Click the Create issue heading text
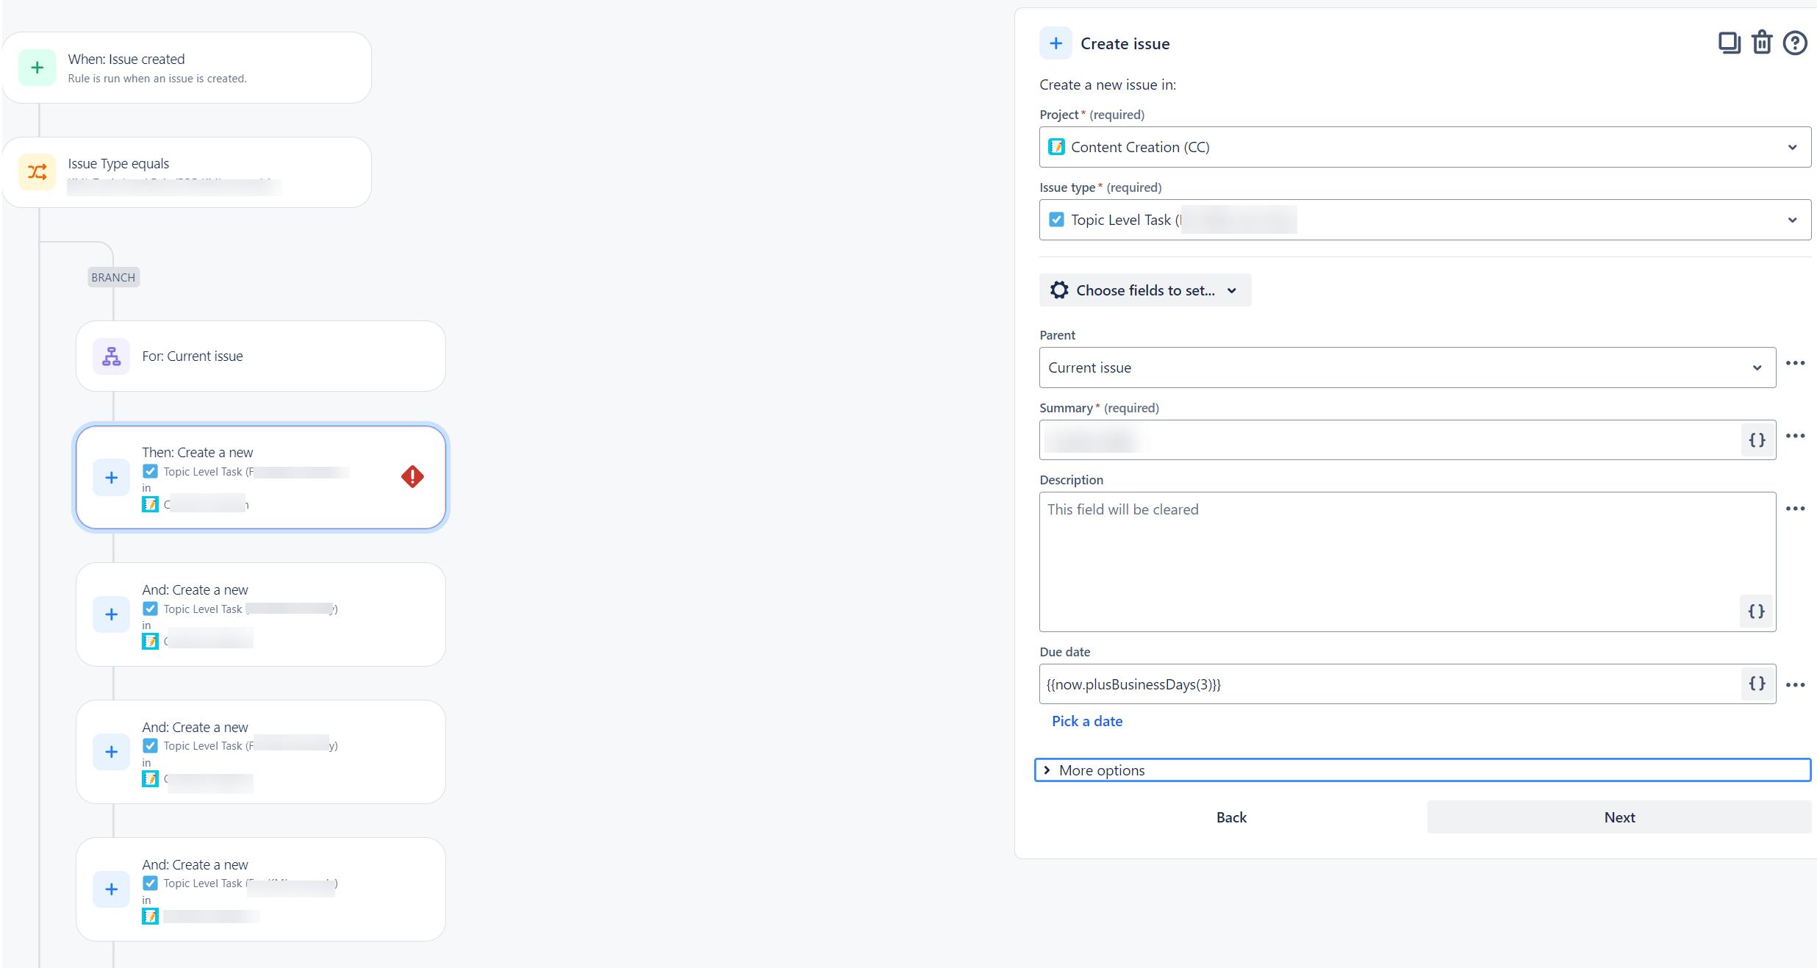This screenshot has height=968, width=1817. click(1125, 43)
